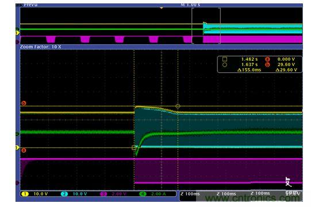
Task: Click the Zoom Factor: 10 X label
Action: point(41,47)
